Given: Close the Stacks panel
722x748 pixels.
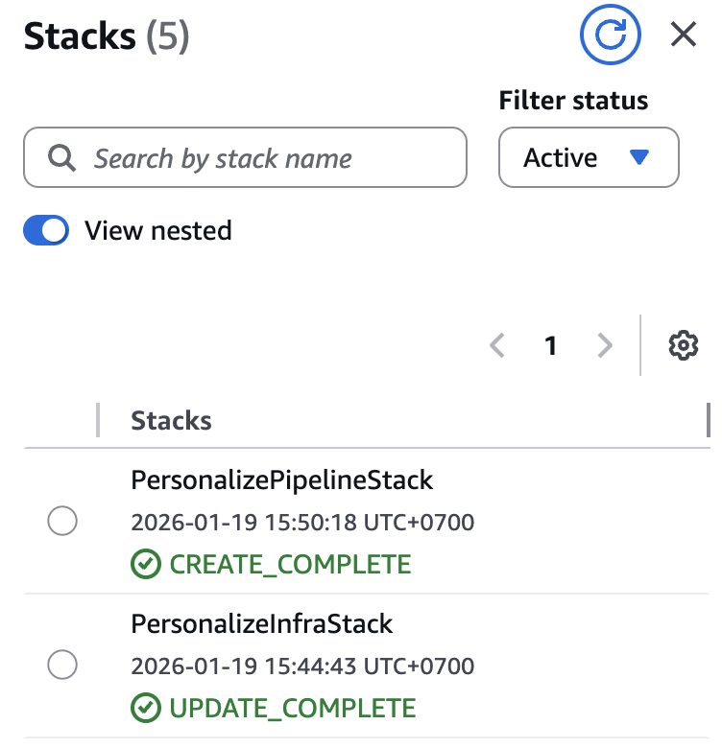Looking at the screenshot, I should 683,35.
